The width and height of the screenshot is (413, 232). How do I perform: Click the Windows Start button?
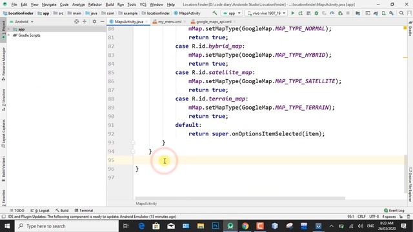coord(7,226)
